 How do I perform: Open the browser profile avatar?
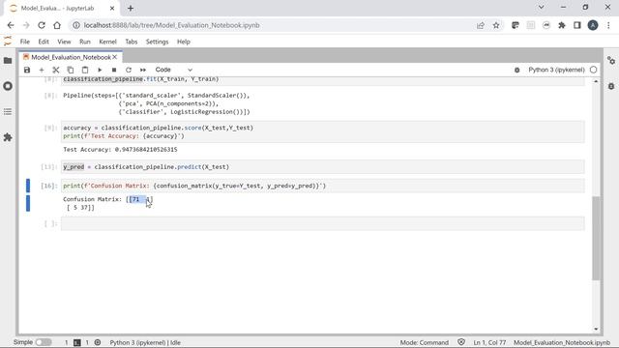point(593,25)
